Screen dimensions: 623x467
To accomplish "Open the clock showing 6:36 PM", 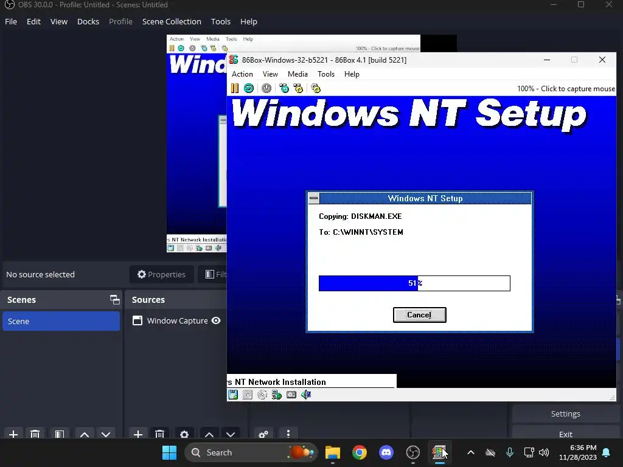I will (578, 452).
